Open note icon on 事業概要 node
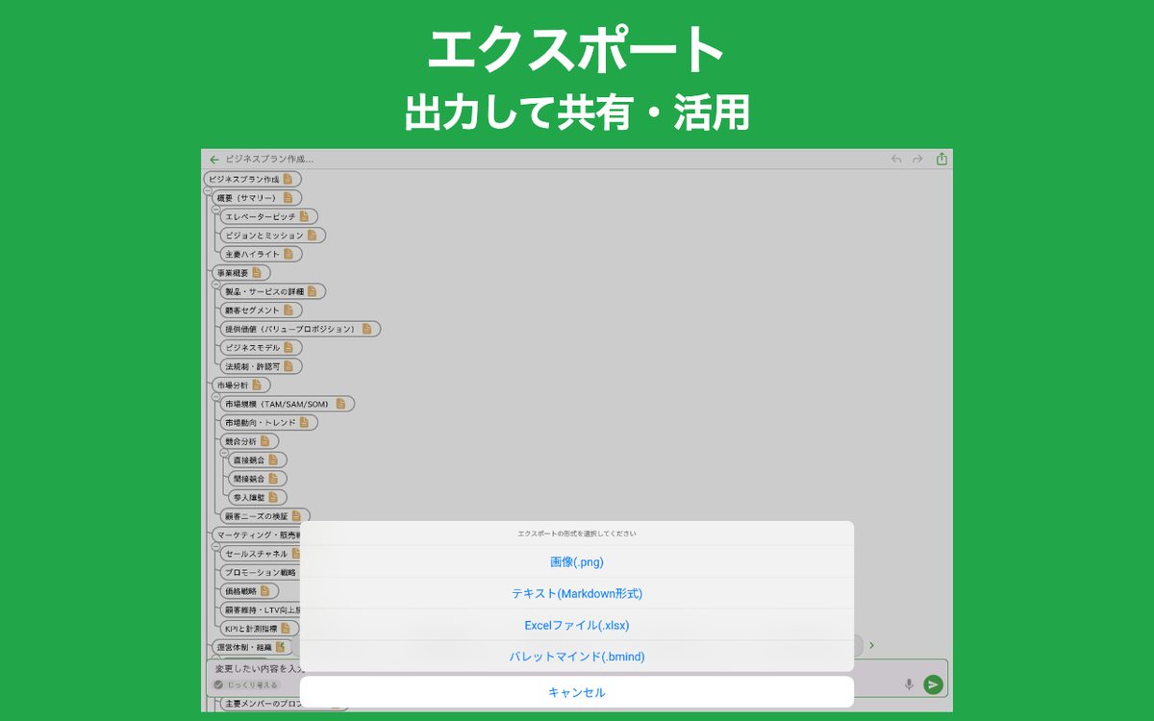Image resolution: width=1154 pixels, height=721 pixels. (x=257, y=272)
